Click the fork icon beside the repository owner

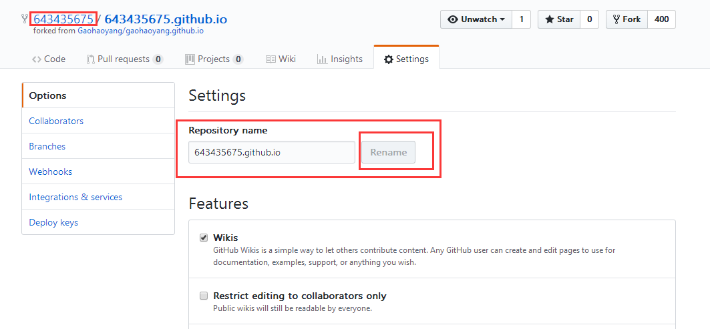[25, 19]
